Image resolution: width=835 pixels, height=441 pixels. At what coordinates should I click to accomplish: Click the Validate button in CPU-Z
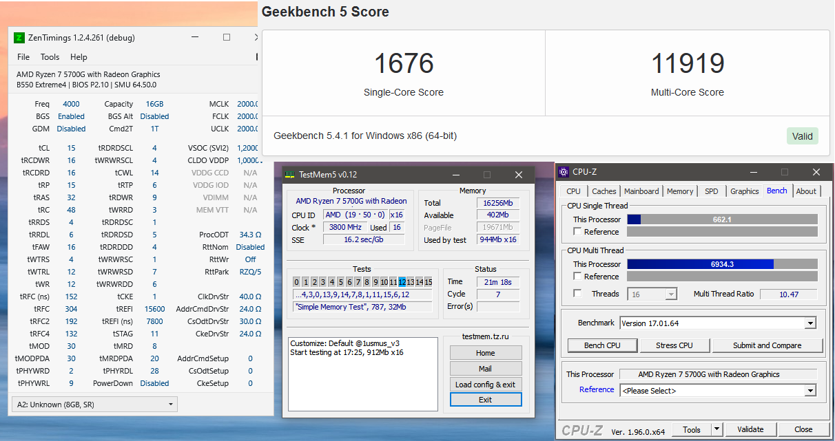(x=750, y=429)
